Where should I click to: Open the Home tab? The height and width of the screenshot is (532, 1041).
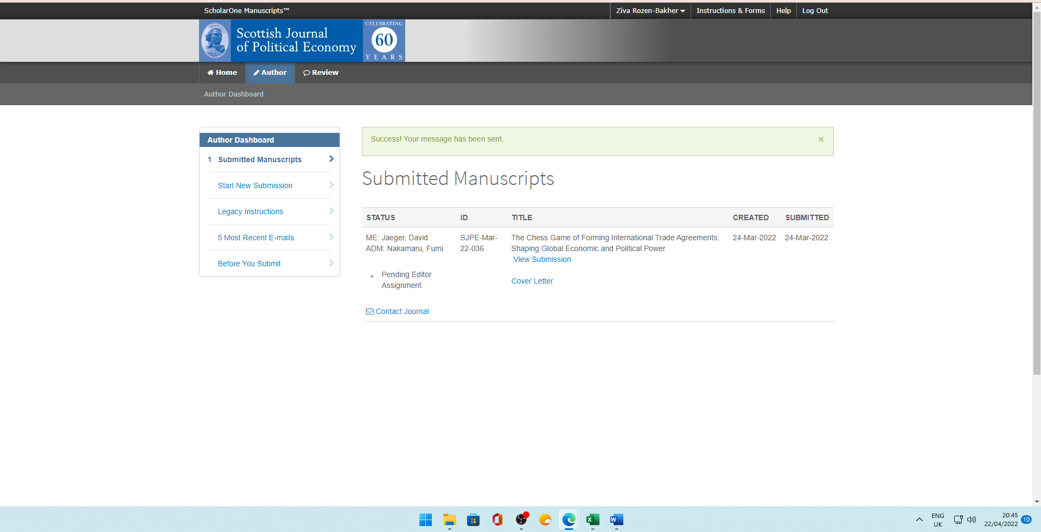tap(222, 73)
